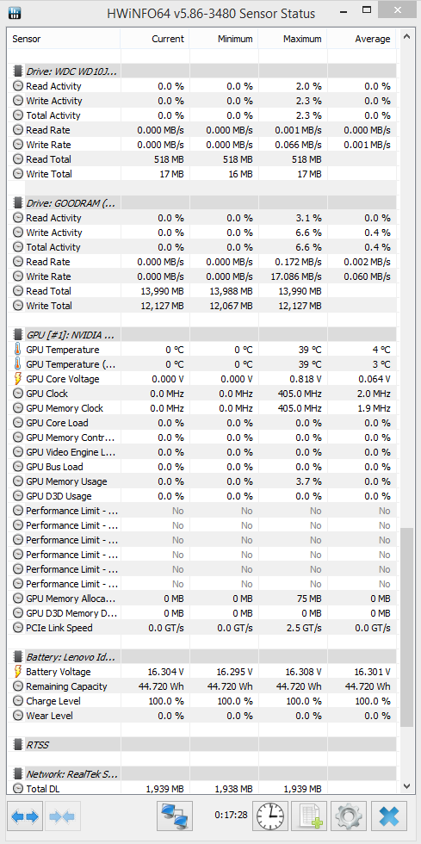Open sensor settings gear icon
This screenshot has width=421, height=844.
tap(349, 816)
